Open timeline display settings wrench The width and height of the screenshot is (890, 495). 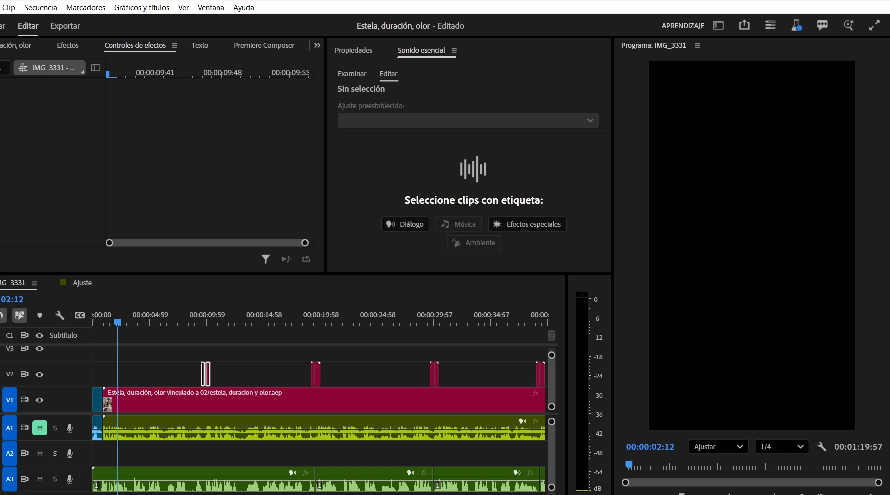click(60, 315)
